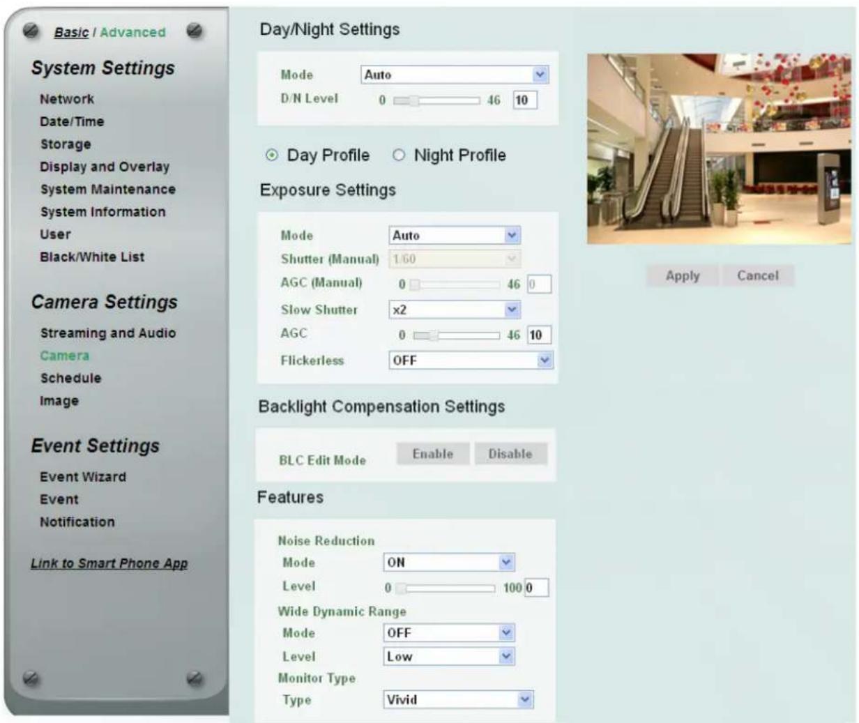This screenshot has width=859, height=723.
Task: Open Exposure Mode dropdown
Action: tap(455, 236)
